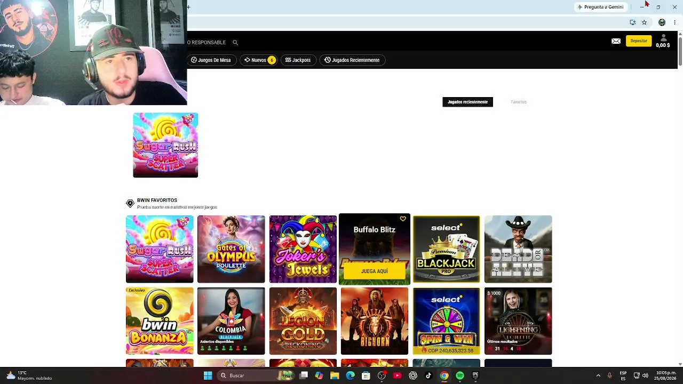Open Sugar Rush Super Scatter in Bwin Favoritos
This screenshot has width=683, height=384.
[160, 249]
